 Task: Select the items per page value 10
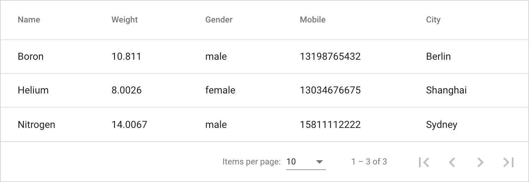pyautogui.click(x=291, y=162)
